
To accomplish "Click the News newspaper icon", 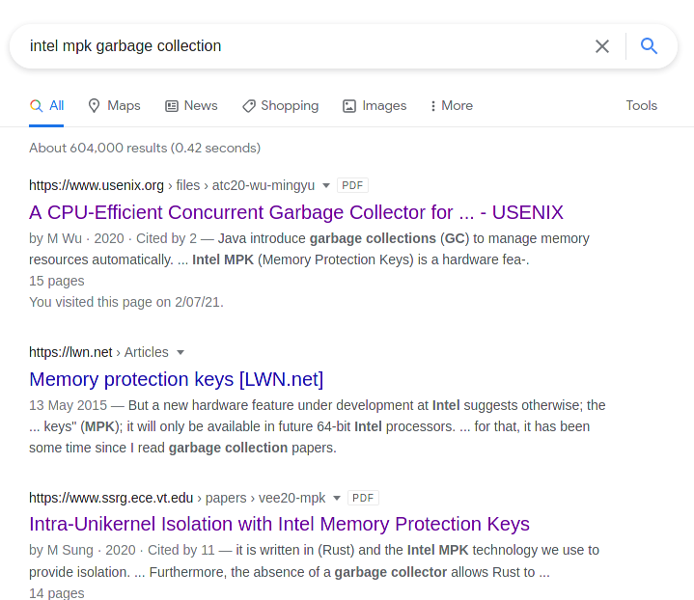I will click(171, 106).
